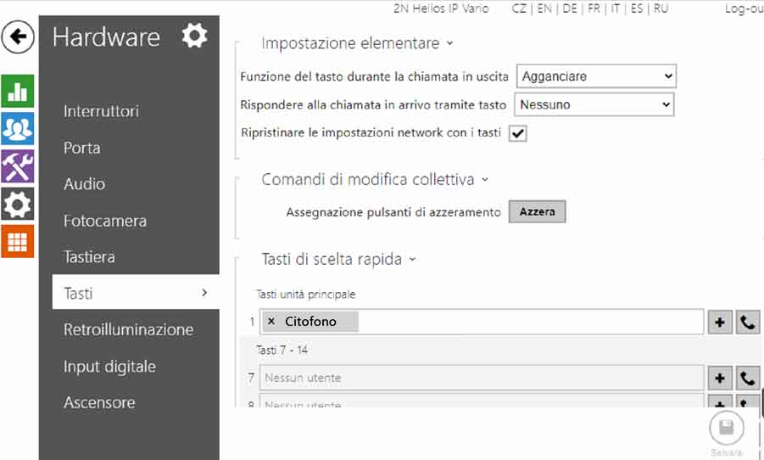The width and height of the screenshot is (764, 460).
Task: Open the orange grid section icon
Action: (18, 241)
